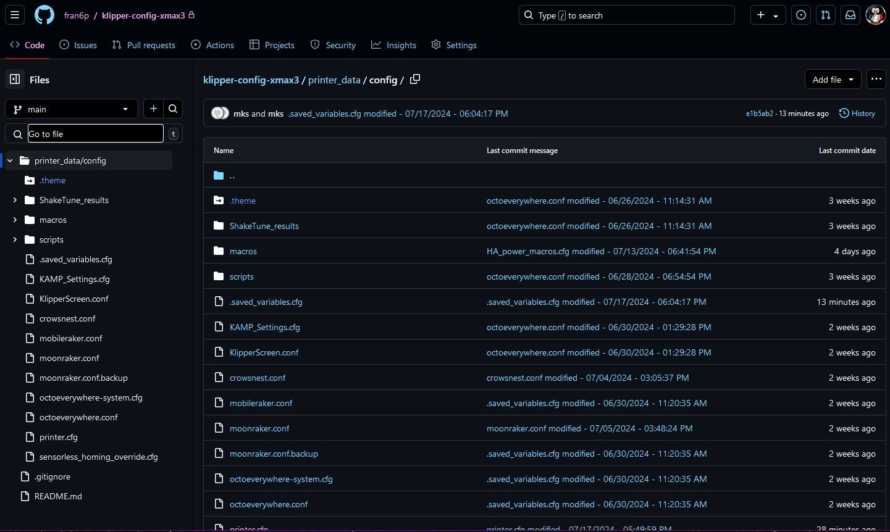Open the more options ellipsis button
The height and width of the screenshot is (532, 890).
(x=876, y=79)
